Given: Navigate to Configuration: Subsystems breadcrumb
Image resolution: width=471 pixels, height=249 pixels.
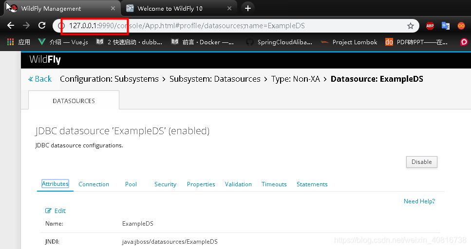Looking at the screenshot, I should click(x=109, y=79).
